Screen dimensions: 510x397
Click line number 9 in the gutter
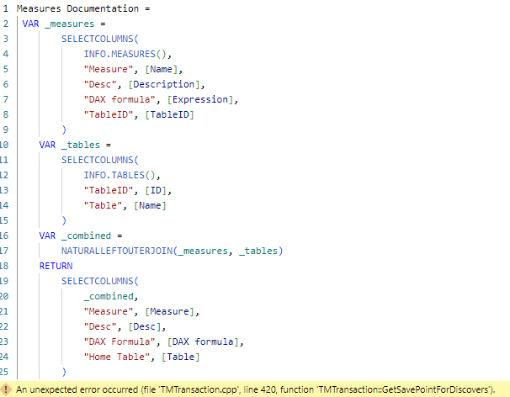(x=6, y=130)
